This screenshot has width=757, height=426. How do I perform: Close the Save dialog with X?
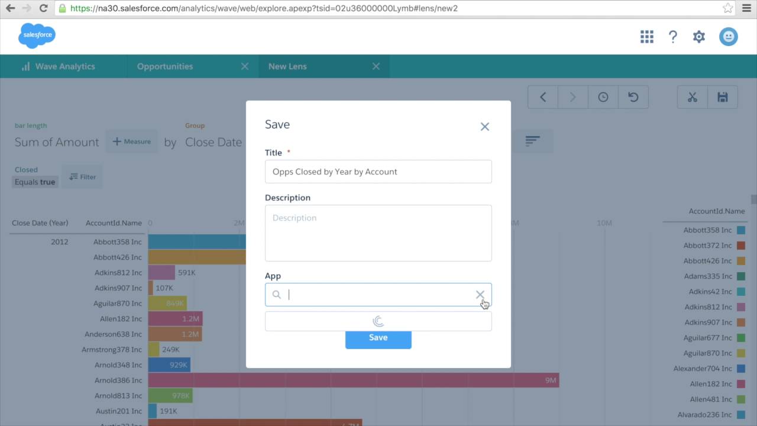coord(485,127)
